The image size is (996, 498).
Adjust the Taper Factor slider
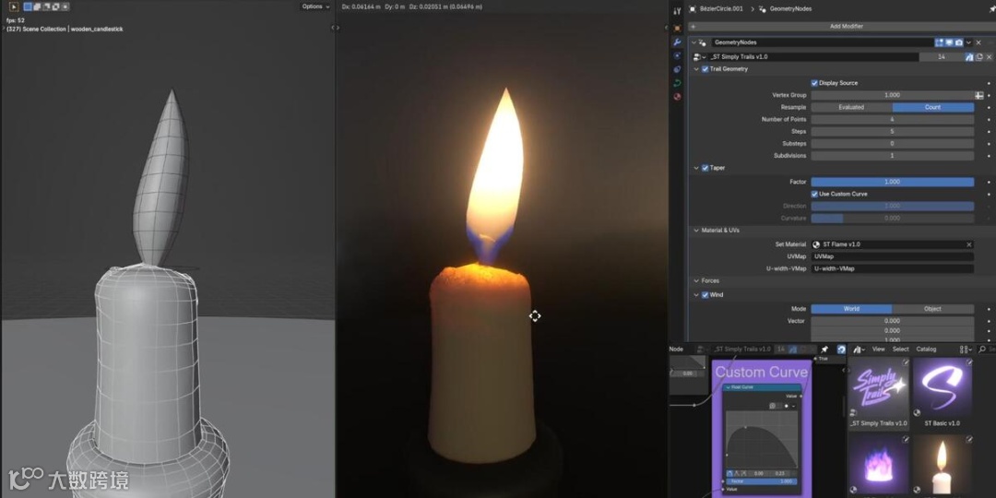pyautogui.click(x=892, y=182)
